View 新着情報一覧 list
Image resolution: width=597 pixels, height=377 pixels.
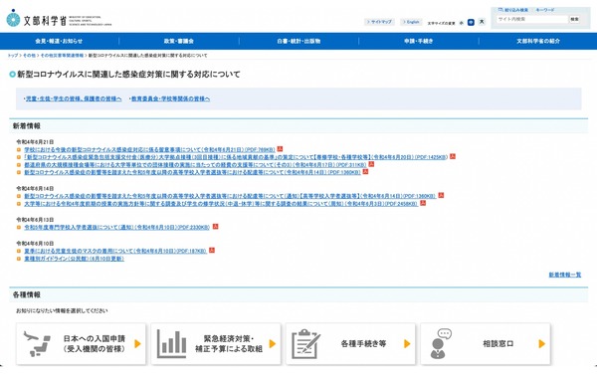(x=565, y=275)
